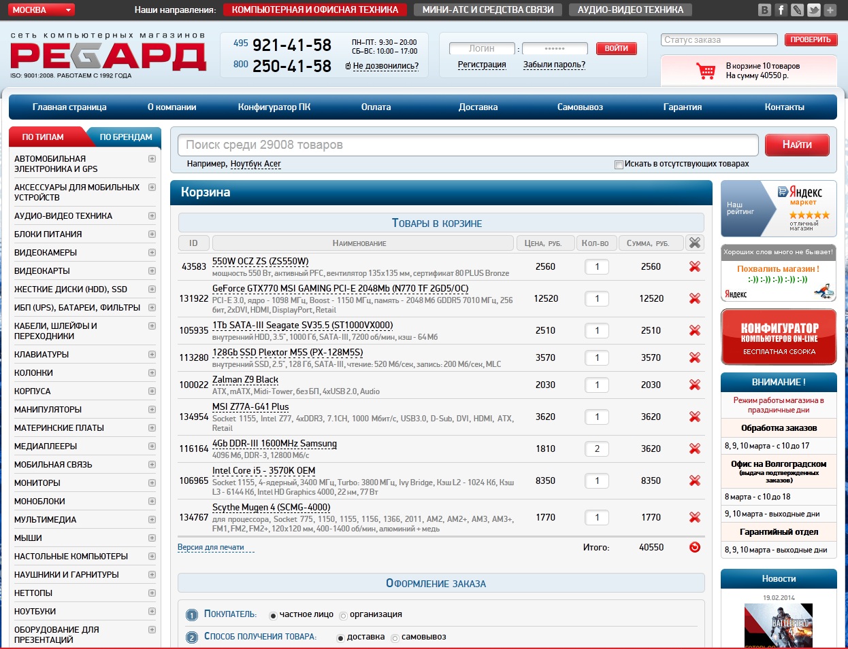Open the 'Похвалить магазин' Yandex banner
This screenshot has width=848, height=649.
(x=779, y=273)
